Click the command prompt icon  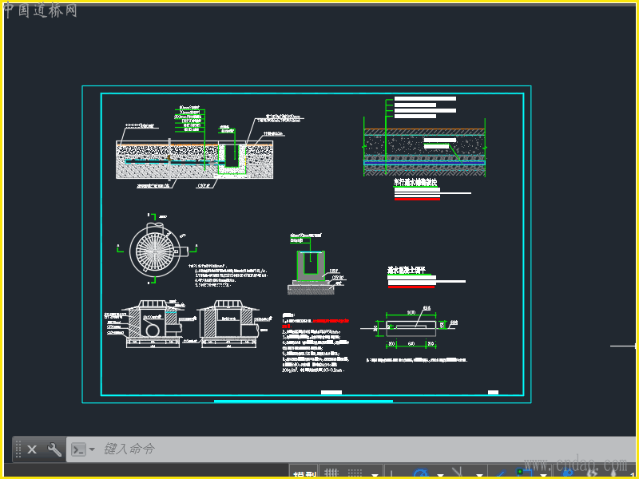[78, 449]
